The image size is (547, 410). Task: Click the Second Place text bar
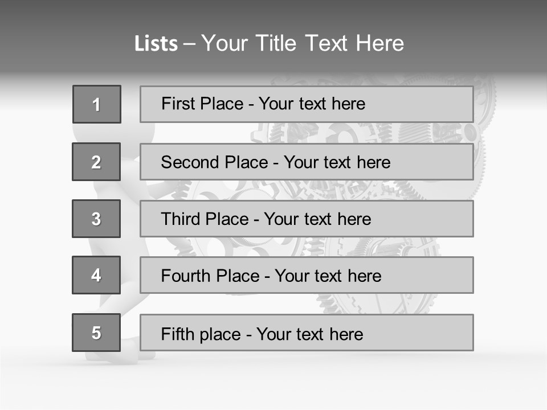(x=307, y=162)
